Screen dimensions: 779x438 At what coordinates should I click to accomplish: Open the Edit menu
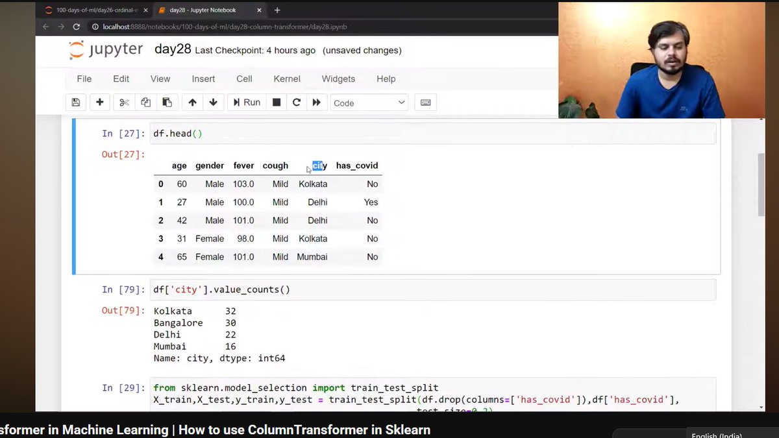[121, 79]
